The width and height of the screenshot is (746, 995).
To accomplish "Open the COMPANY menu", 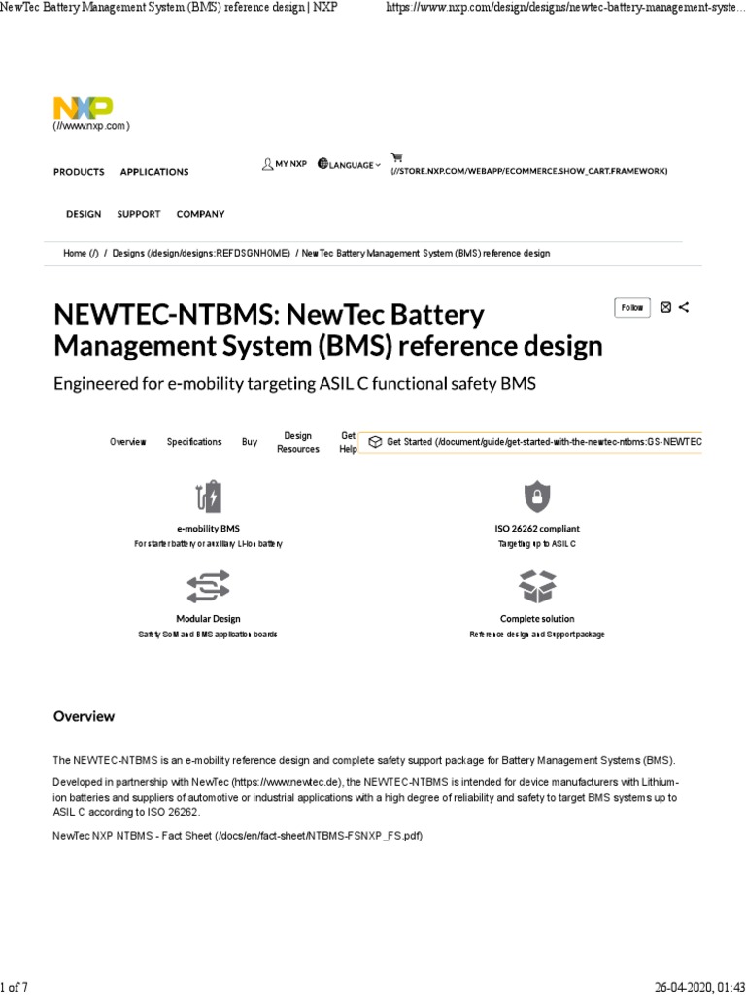I will coord(200,214).
